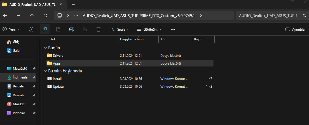Screen dimensions: 309x125
Task: Sort by the Değiştirme tarihi column
Action: click(x=132, y=39)
